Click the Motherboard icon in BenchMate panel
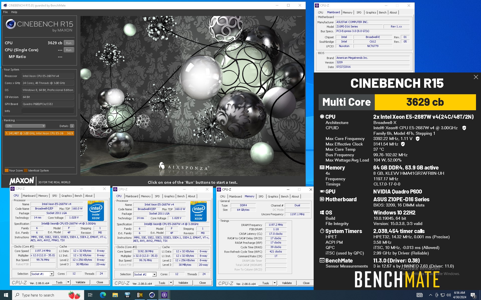The image size is (481, 300). [322, 199]
